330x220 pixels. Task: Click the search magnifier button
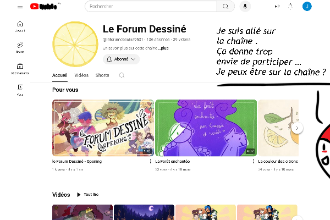[226, 6]
